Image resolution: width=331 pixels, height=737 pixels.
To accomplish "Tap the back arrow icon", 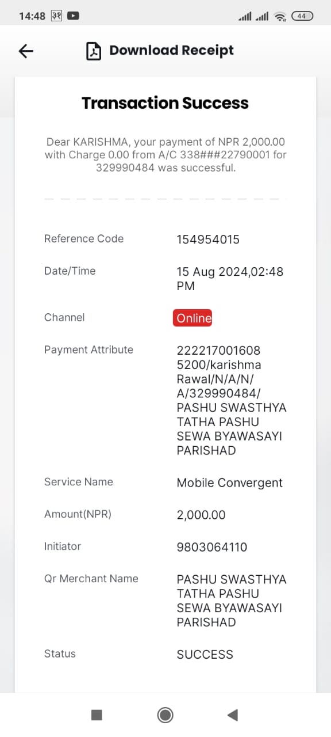I will pyautogui.click(x=26, y=51).
